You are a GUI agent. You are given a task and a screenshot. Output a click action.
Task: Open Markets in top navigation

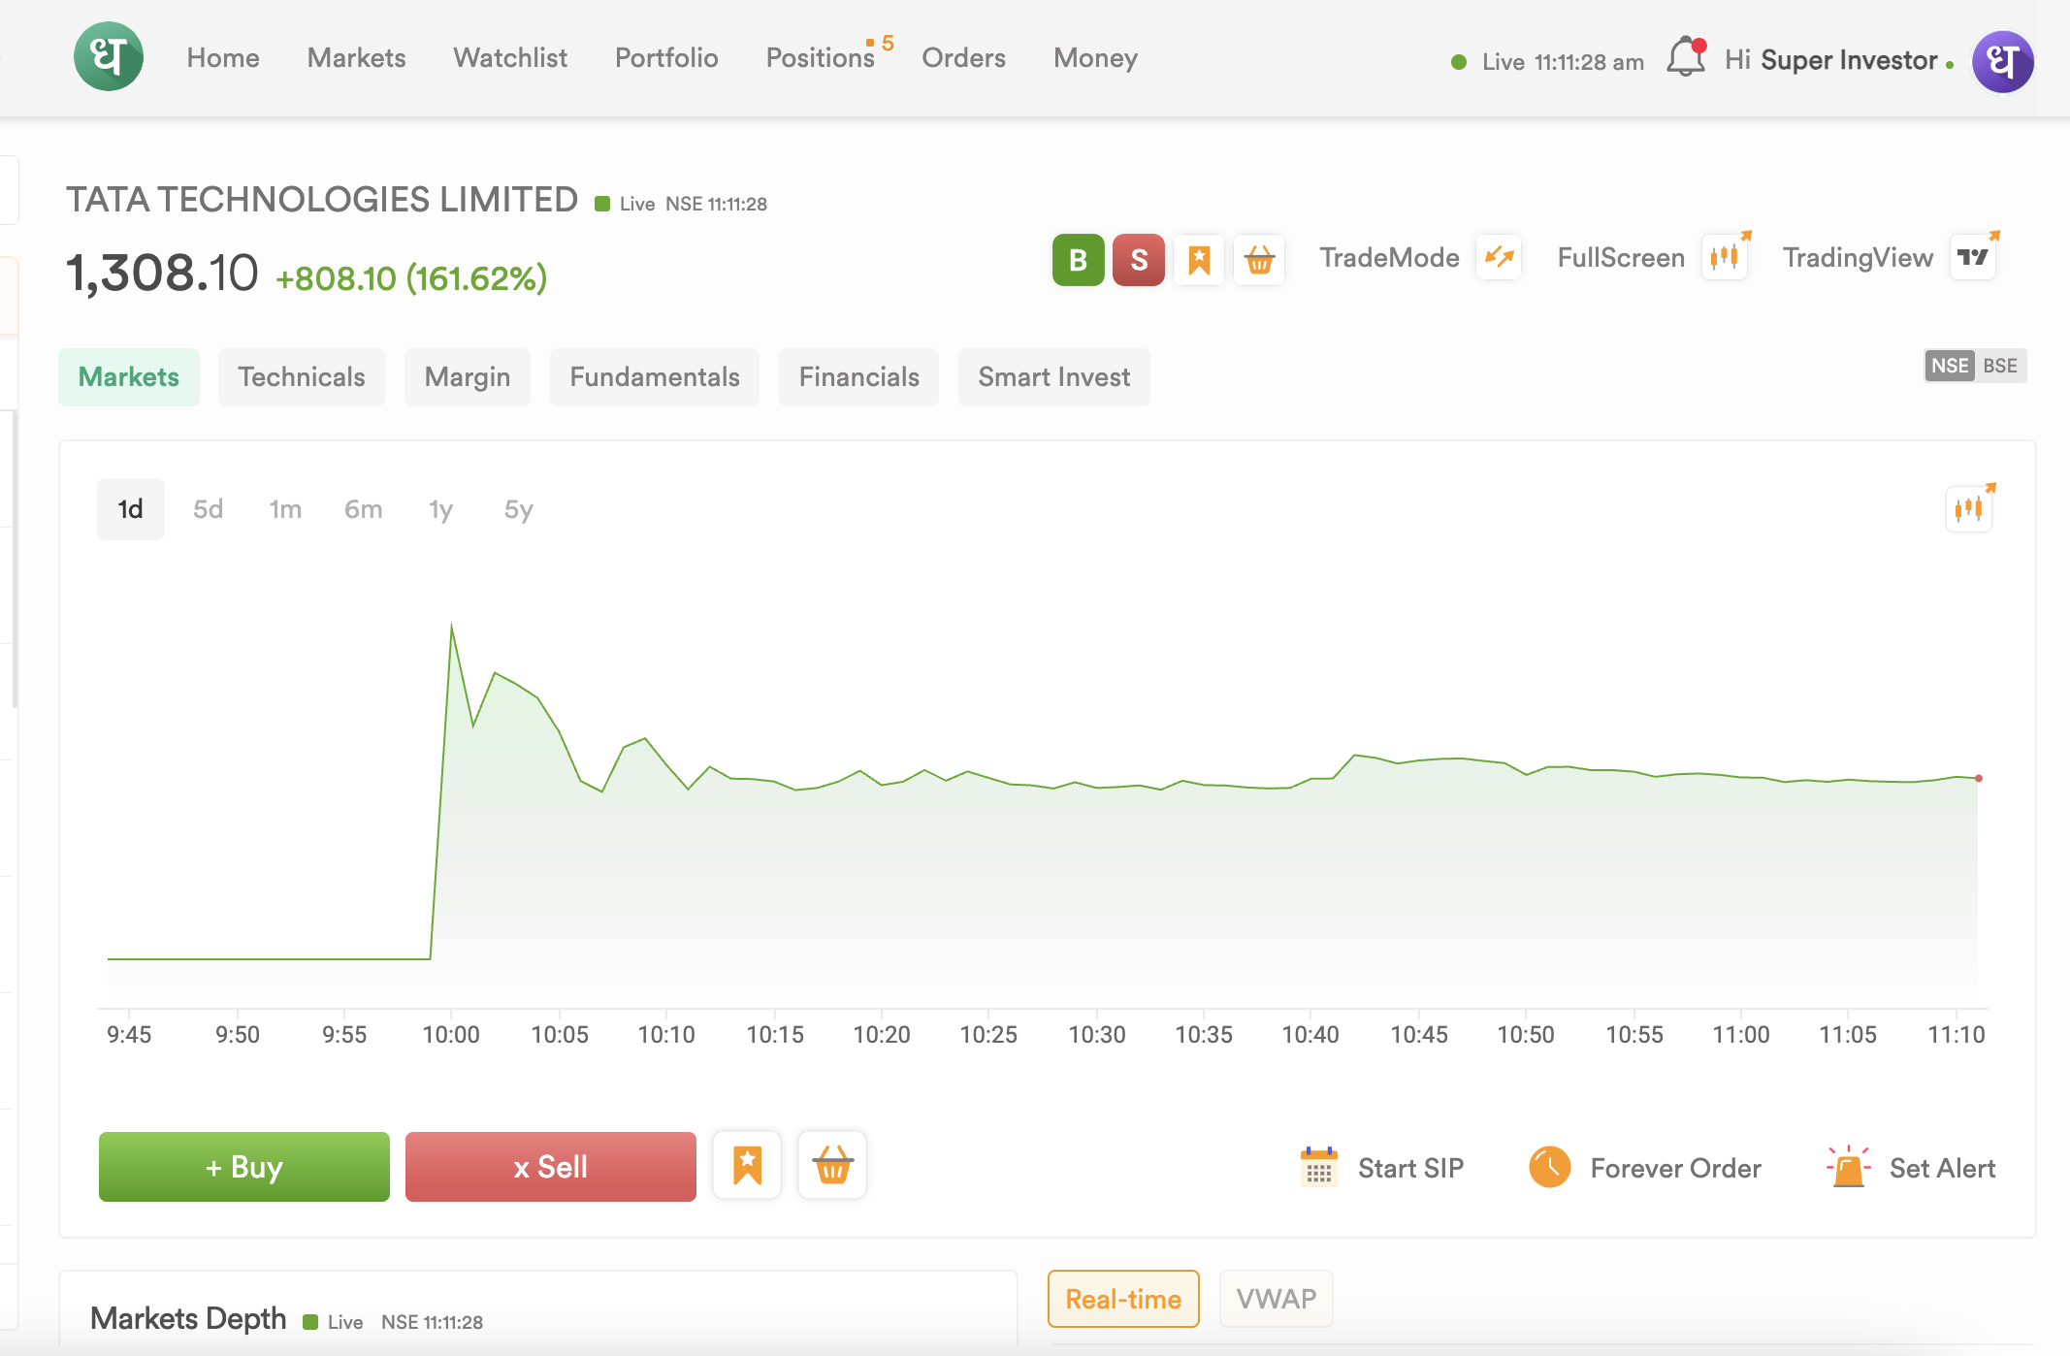(356, 58)
